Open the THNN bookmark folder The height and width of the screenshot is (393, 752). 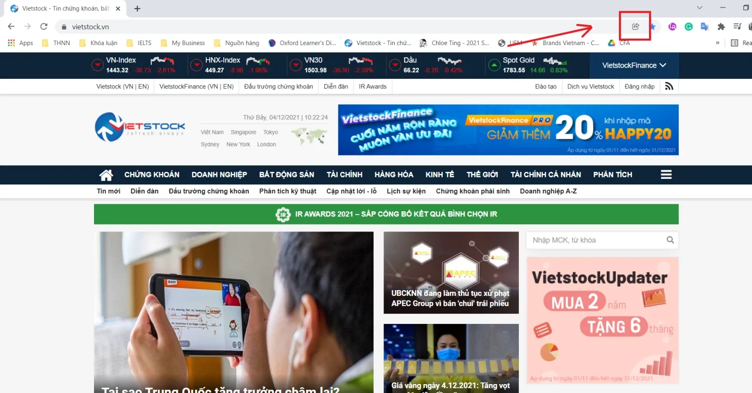click(56, 43)
